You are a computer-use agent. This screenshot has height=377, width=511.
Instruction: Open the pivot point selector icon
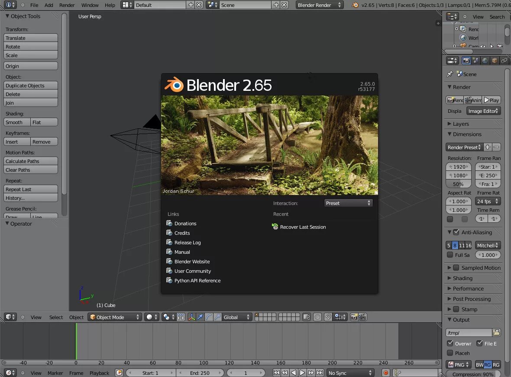click(x=169, y=317)
